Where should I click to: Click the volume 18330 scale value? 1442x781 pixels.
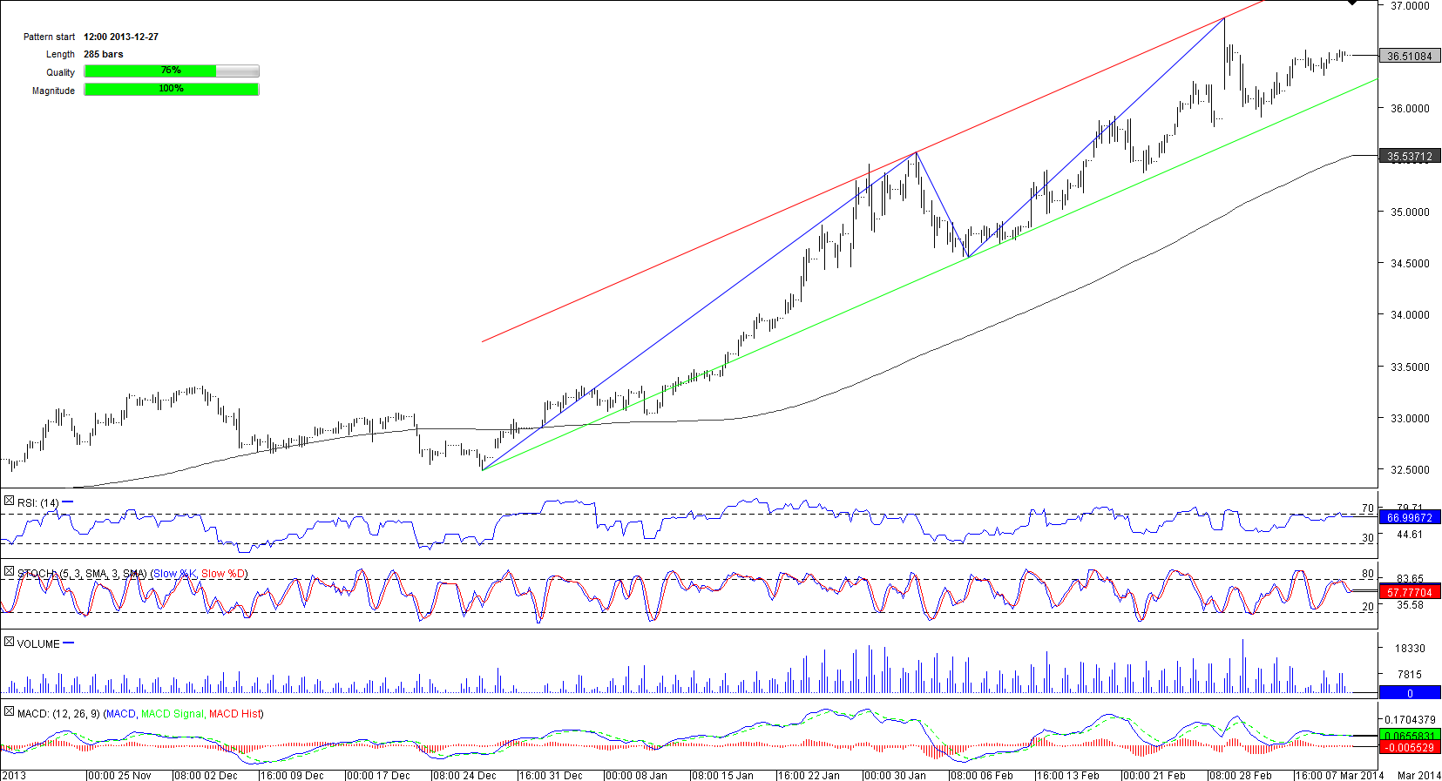(1410, 649)
